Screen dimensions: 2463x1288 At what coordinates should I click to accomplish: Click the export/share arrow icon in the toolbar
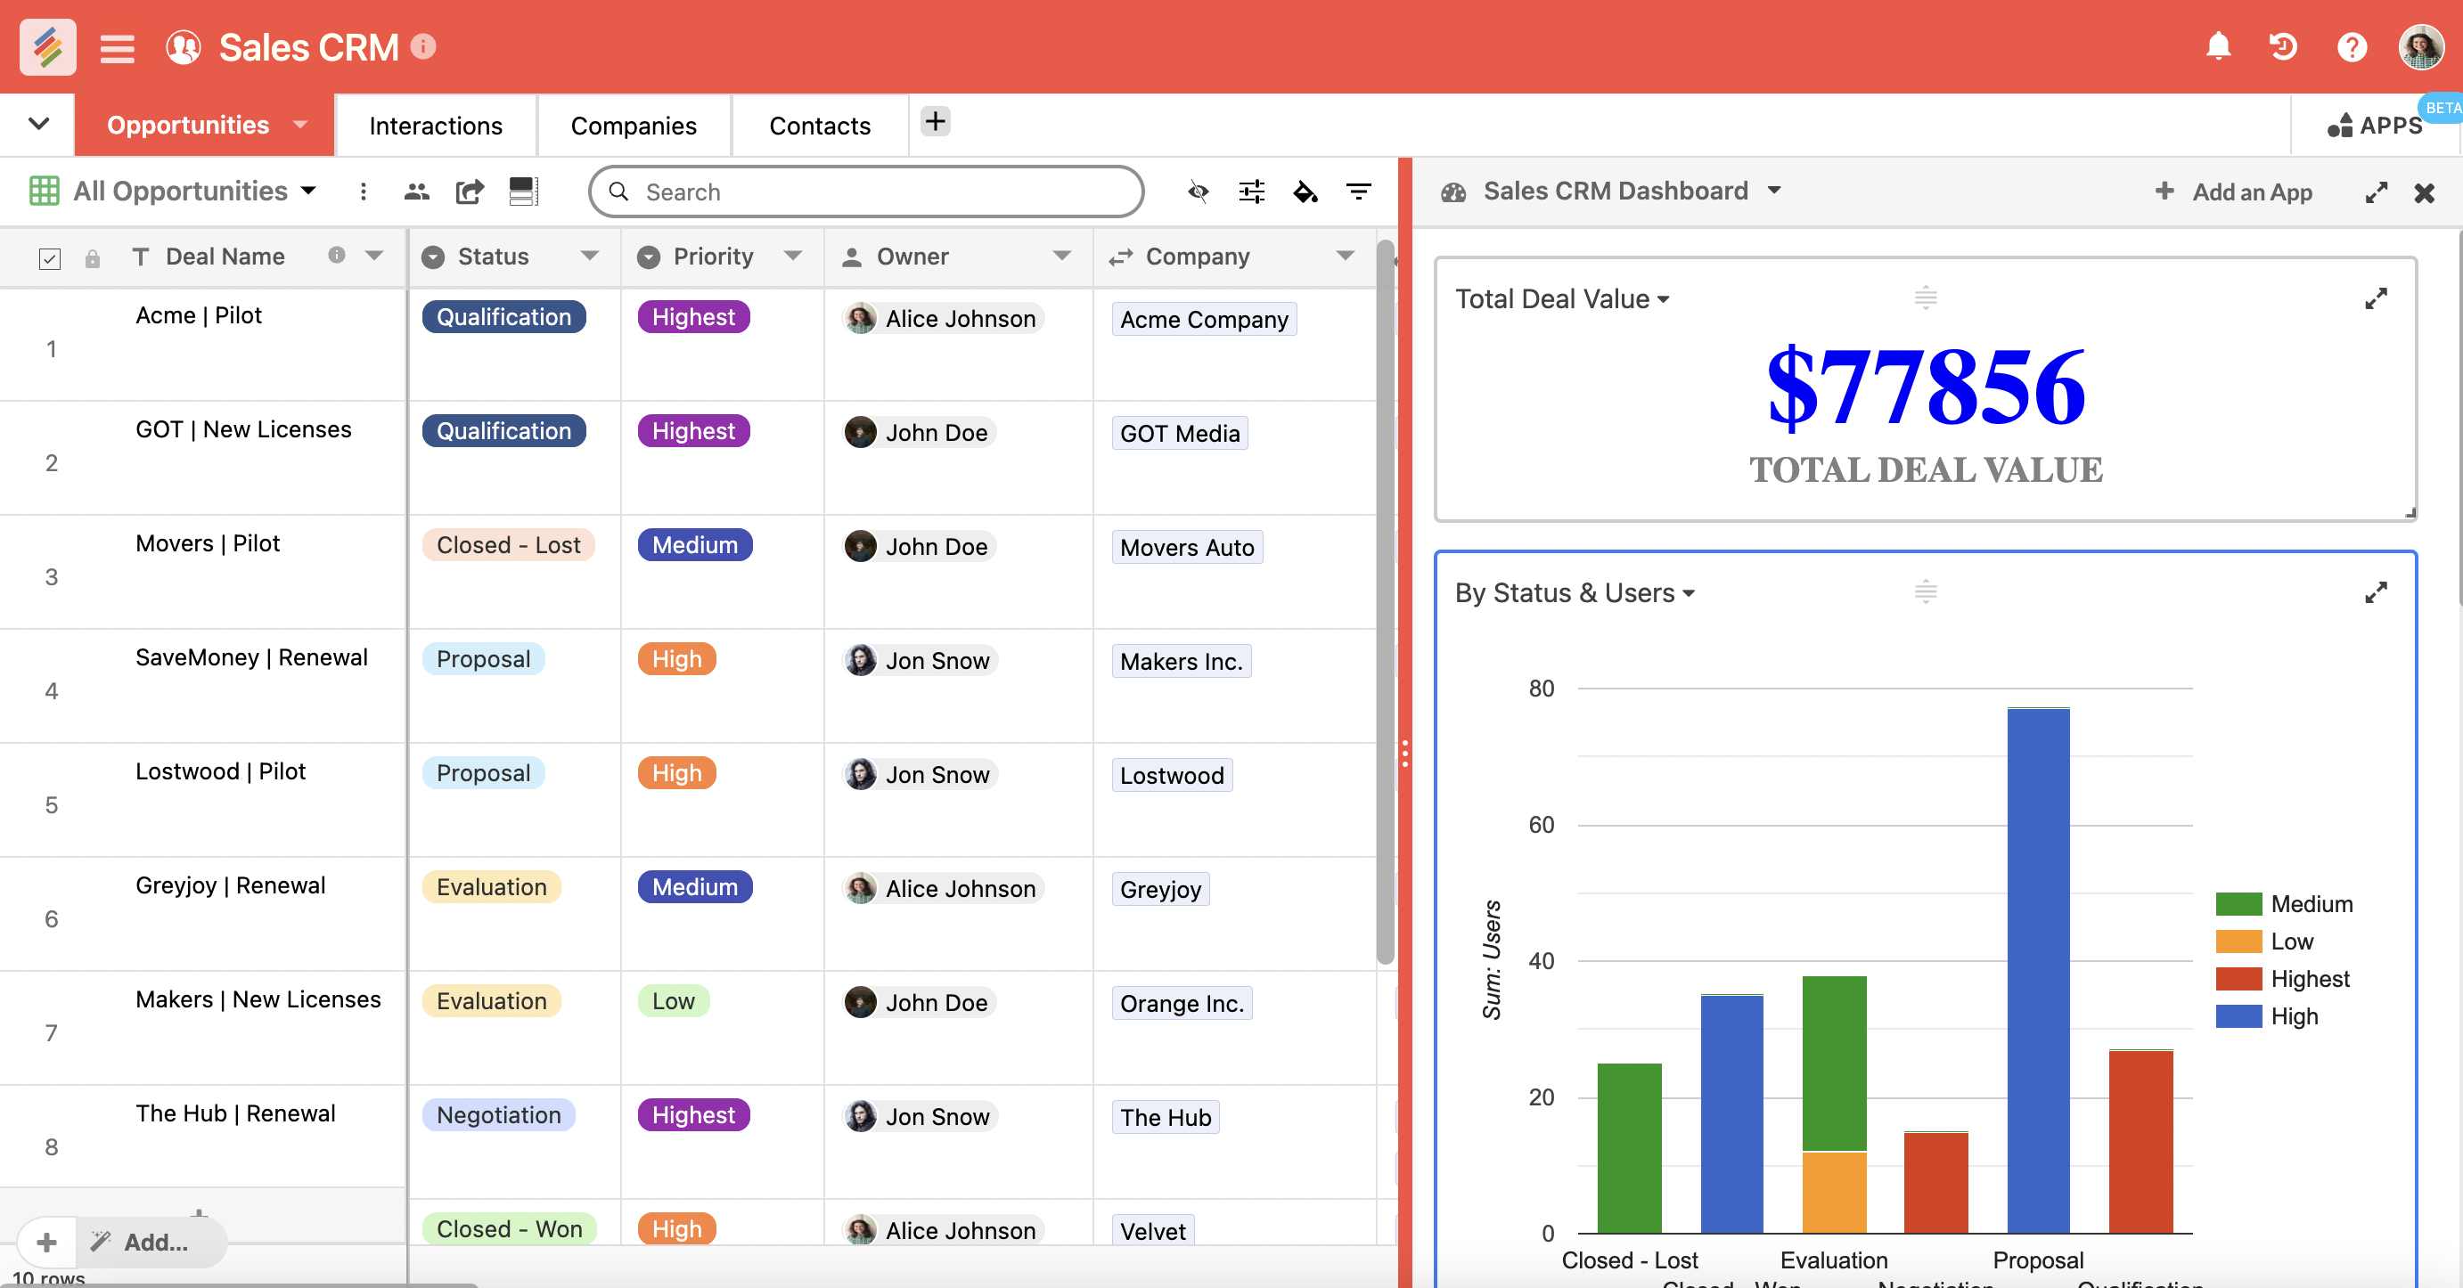coord(470,192)
